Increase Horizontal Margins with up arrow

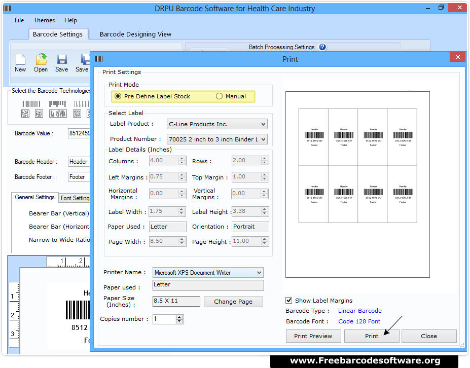(x=182, y=192)
